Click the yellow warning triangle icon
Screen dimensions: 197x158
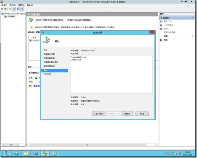pyautogui.click(x=32, y=27)
